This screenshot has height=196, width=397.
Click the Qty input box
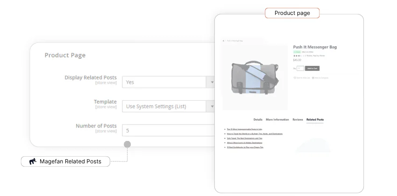coord(300,68)
